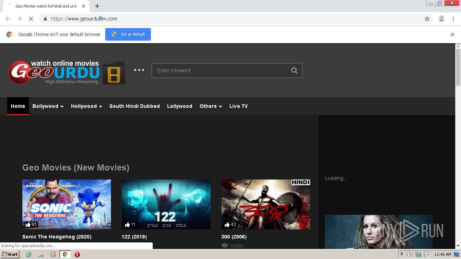Screen dimensions: 461x259
Task: Click the Chrome logo in the infobar
Action: click(9, 35)
